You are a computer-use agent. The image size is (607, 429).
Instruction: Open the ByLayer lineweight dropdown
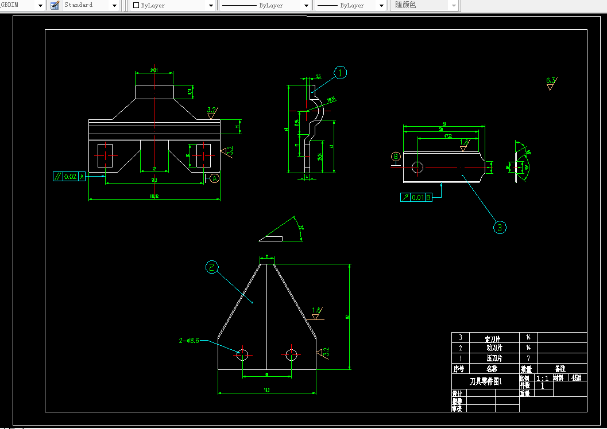pos(381,5)
